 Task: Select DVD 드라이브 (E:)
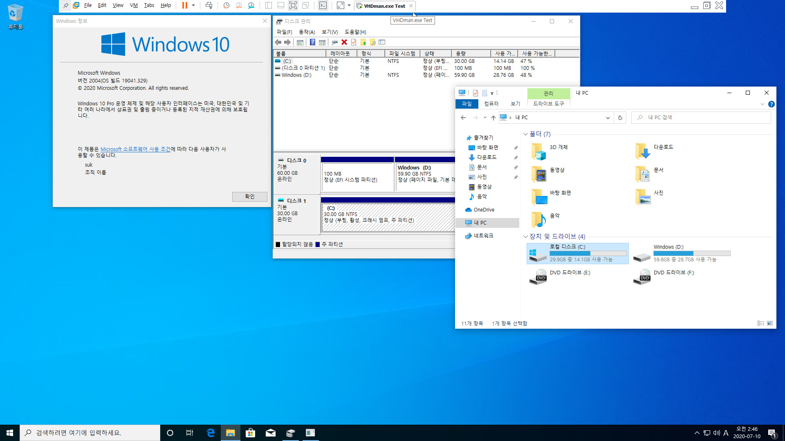[x=560, y=277]
